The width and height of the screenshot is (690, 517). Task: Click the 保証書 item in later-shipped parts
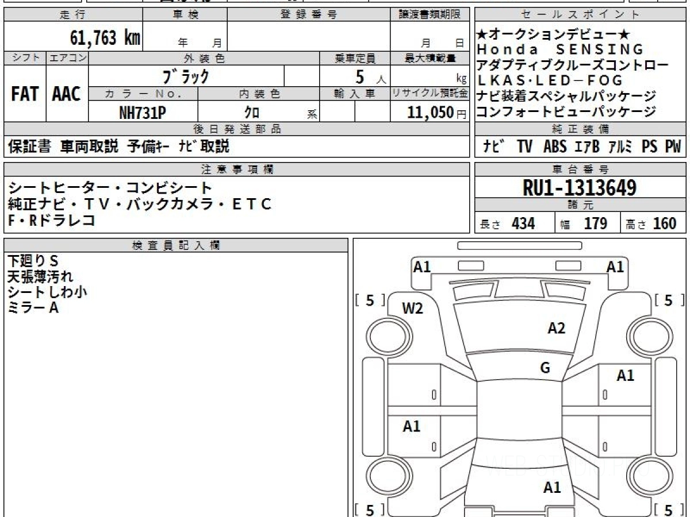click(30, 147)
